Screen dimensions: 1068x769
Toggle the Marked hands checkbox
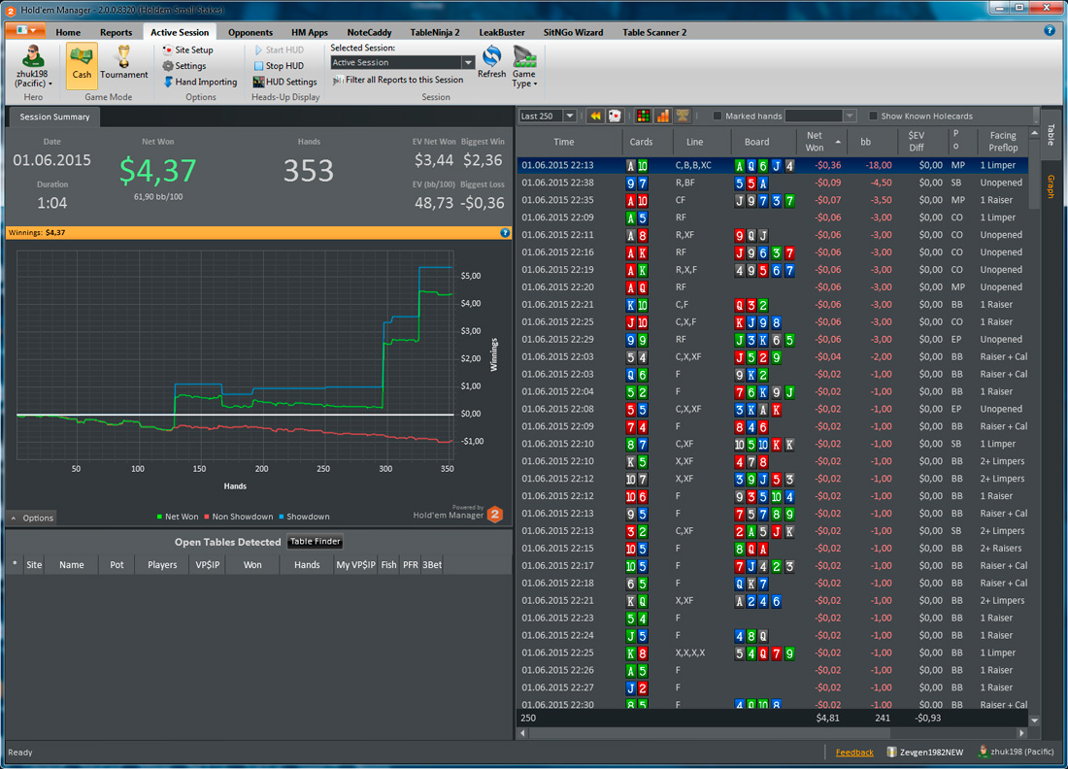pyautogui.click(x=718, y=116)
